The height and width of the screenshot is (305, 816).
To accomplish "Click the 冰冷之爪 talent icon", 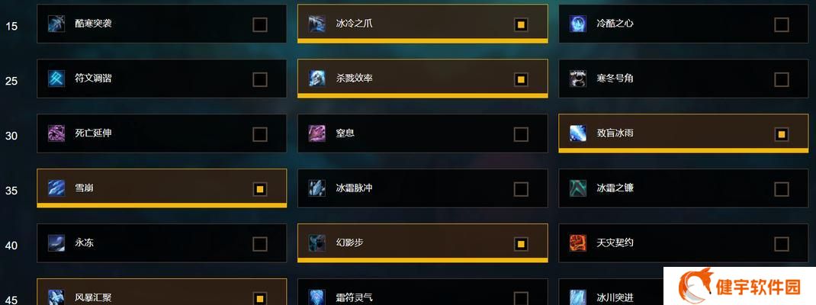I will pos(317,24).
